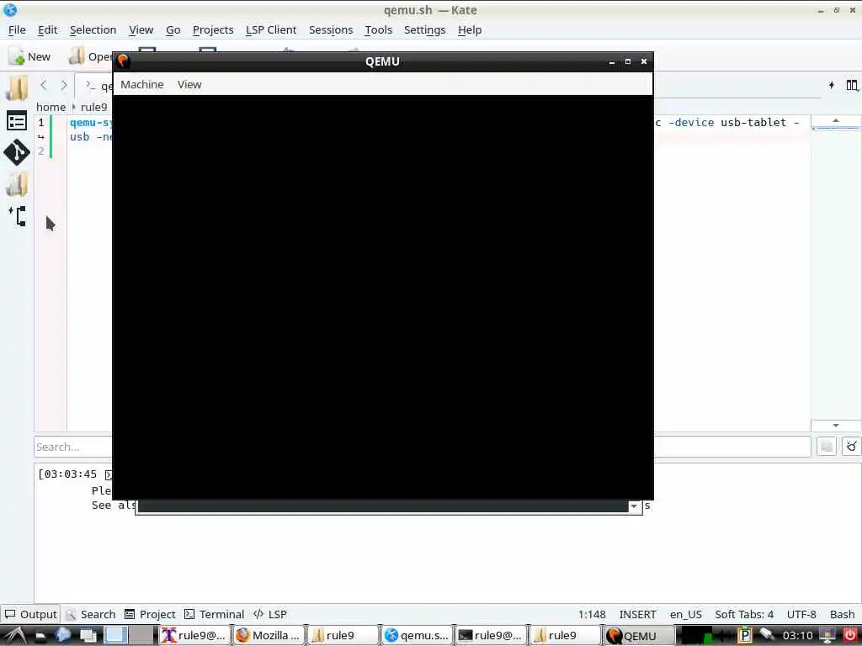Switch to the Mozilla taskbar window
The width and height of the screenshot is (862, 646).
click(x=269, y=636)
